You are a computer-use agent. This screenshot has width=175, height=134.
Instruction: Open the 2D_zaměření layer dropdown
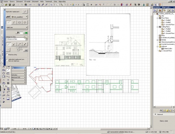[19, 17]
